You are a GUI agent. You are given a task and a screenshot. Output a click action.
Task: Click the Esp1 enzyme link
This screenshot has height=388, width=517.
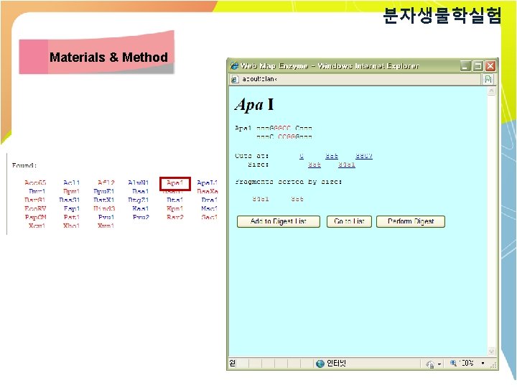tap(72, 208)
